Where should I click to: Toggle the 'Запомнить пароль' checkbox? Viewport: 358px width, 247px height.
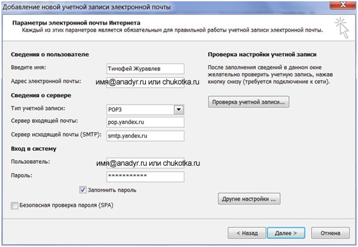[82, 190]
